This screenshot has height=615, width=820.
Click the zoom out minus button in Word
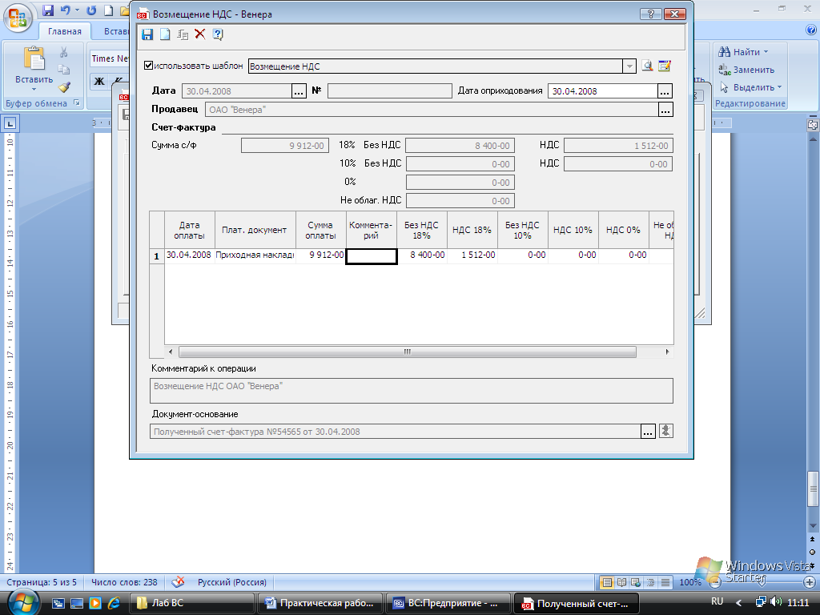714,582
